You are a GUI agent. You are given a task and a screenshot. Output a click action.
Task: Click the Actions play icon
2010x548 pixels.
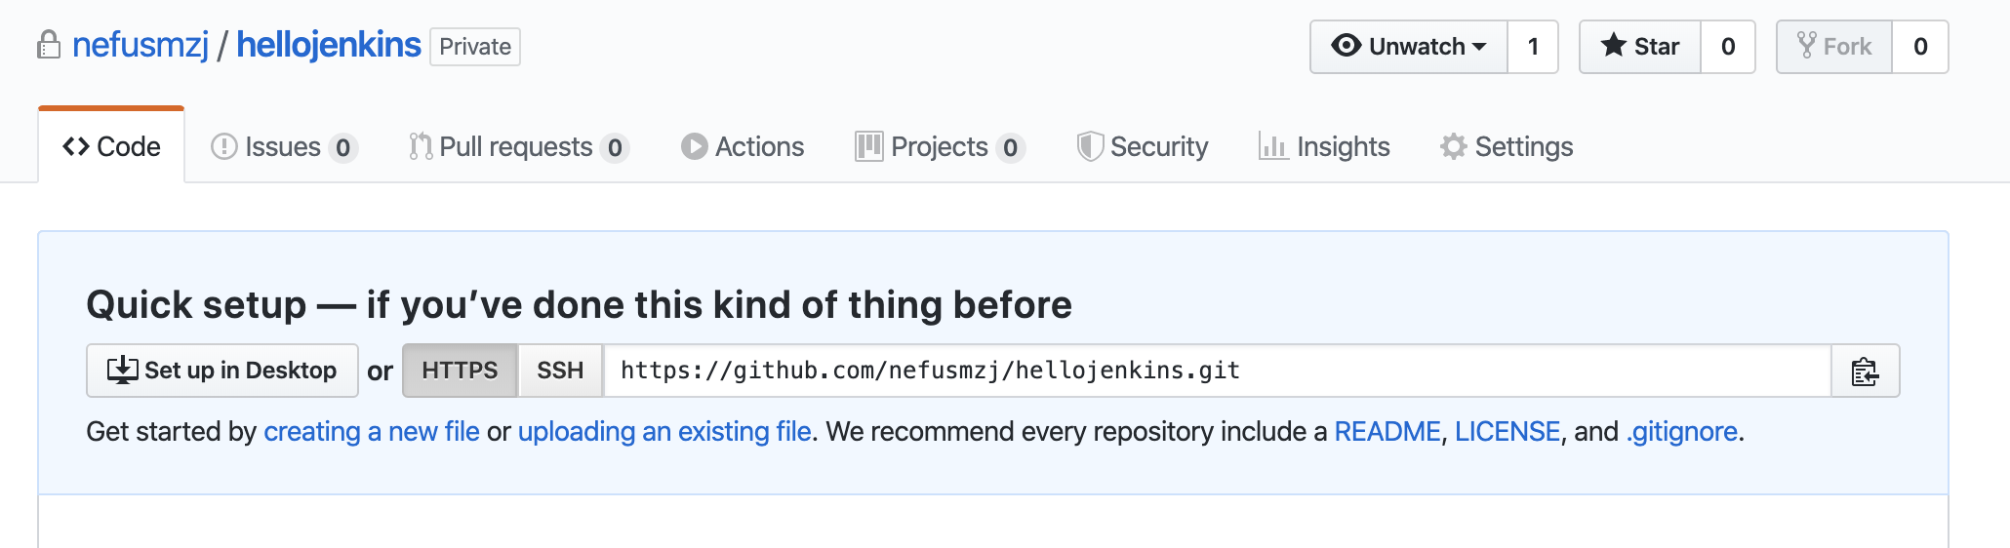click(x=694, y=146)
